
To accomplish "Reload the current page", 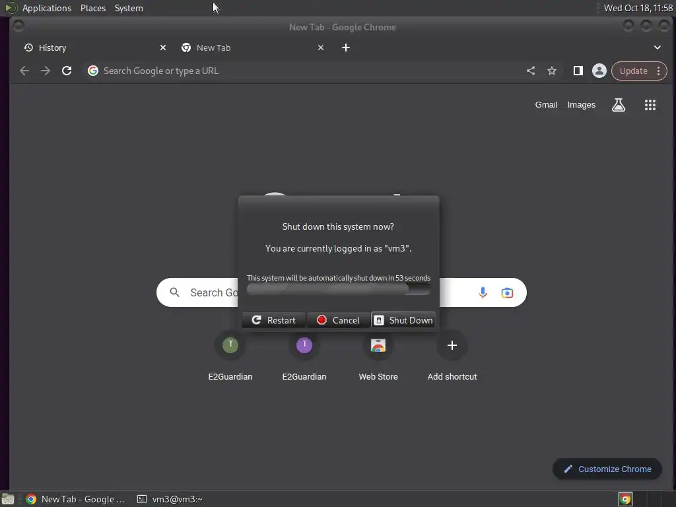I will coord(67,71).
